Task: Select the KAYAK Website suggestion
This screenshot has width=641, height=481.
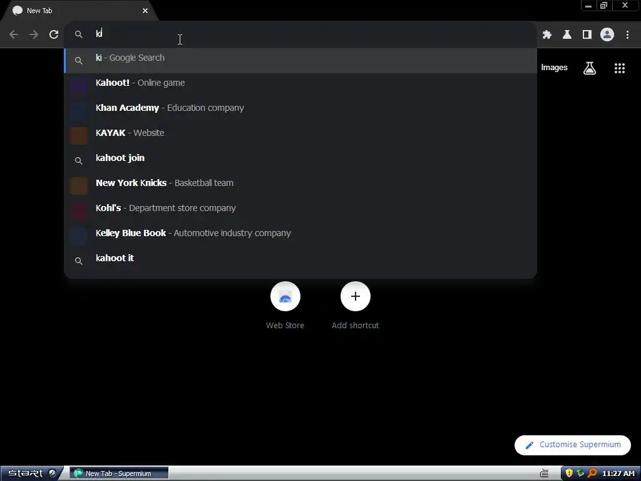Action: [x=300, y=135]
